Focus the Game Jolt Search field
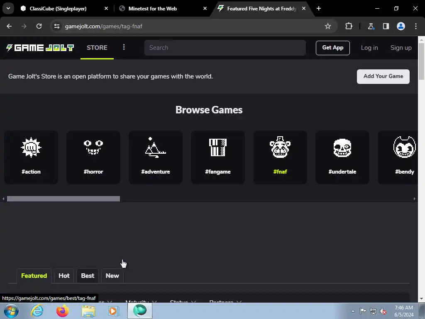This screenshot has width=425, height=319. coord(225,48)
